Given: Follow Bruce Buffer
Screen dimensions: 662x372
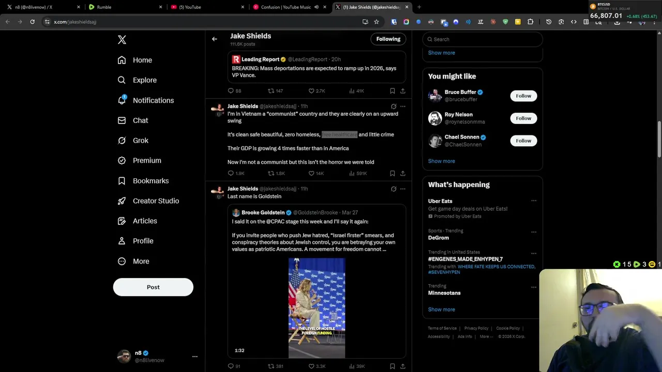Looking at the screenshot, I should coord(523,96).
